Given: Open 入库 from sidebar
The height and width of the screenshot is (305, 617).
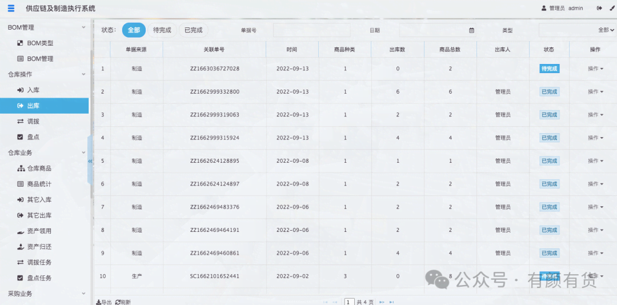Looking at the screenshot, I should [33, 90].
